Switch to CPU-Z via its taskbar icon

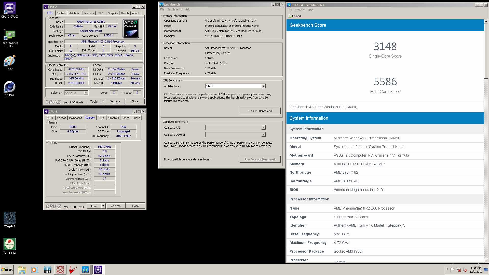point(98,270)
